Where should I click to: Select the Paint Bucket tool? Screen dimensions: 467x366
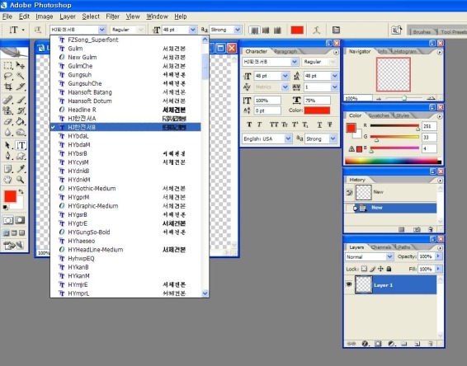pyautogui.click(x=21, y=121)
